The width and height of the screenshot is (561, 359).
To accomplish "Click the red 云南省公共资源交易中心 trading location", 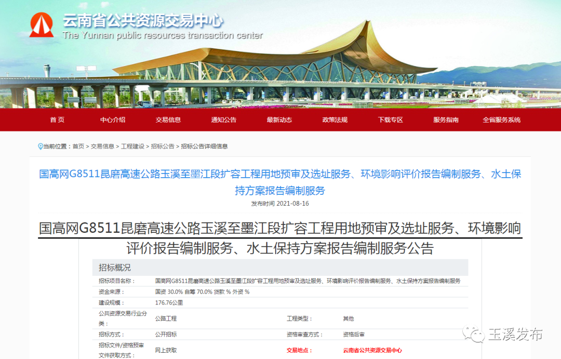I will tap(372, 350).
